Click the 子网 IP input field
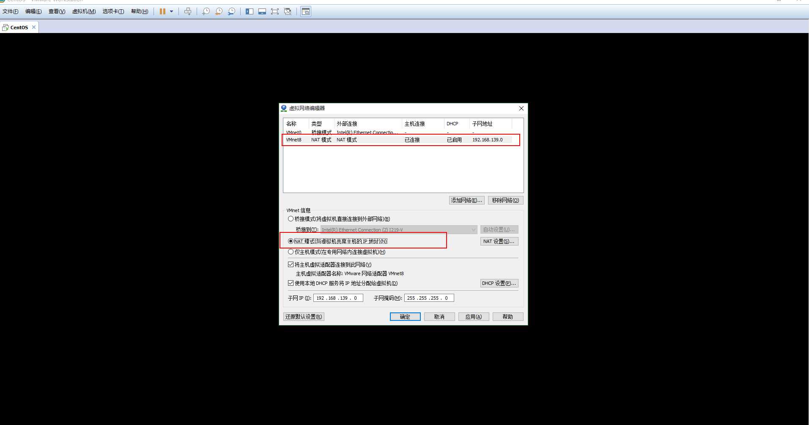Image resolution: width=809 pixels, height=425 pixels. click(338, 298)
